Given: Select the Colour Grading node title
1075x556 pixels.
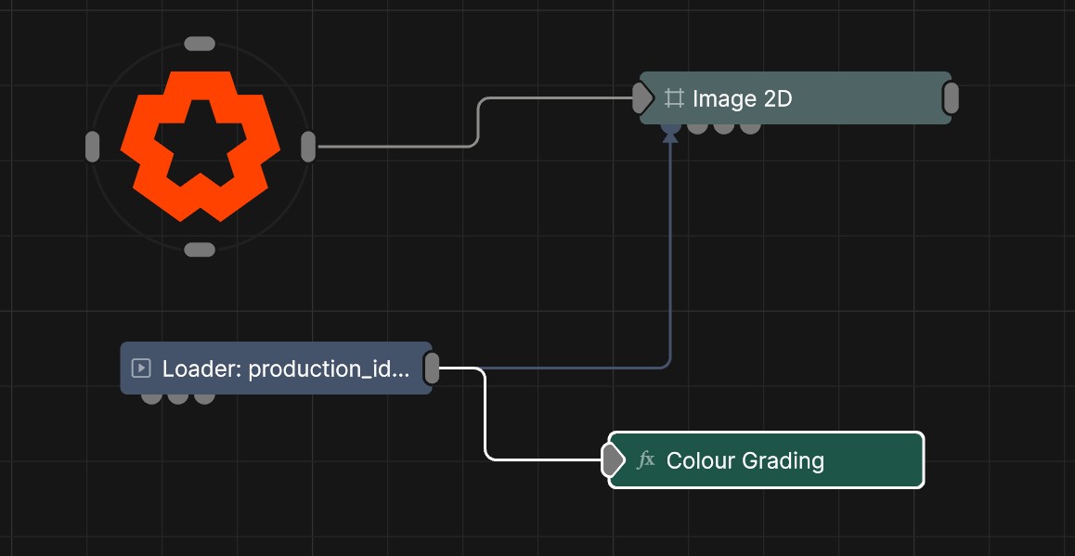Looking at the screenshot, I should tap(745, 460).
